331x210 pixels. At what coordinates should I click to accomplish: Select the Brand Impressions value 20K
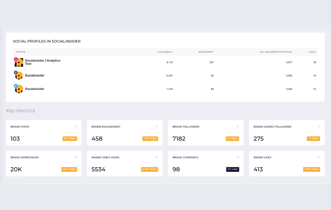pos(16,169)
